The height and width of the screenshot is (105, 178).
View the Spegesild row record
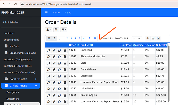48,50
